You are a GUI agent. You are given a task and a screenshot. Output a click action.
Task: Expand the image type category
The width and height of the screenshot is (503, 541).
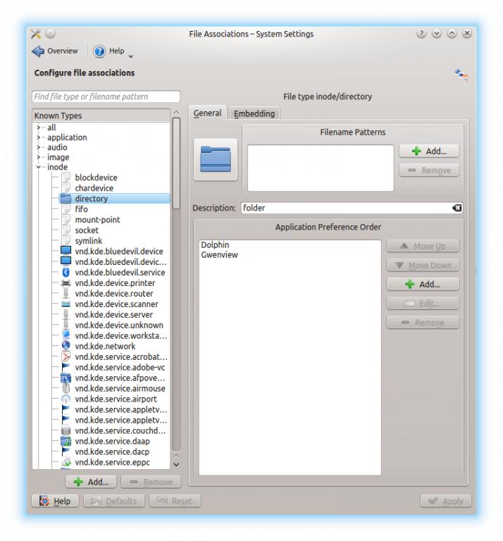coord(38,157)
